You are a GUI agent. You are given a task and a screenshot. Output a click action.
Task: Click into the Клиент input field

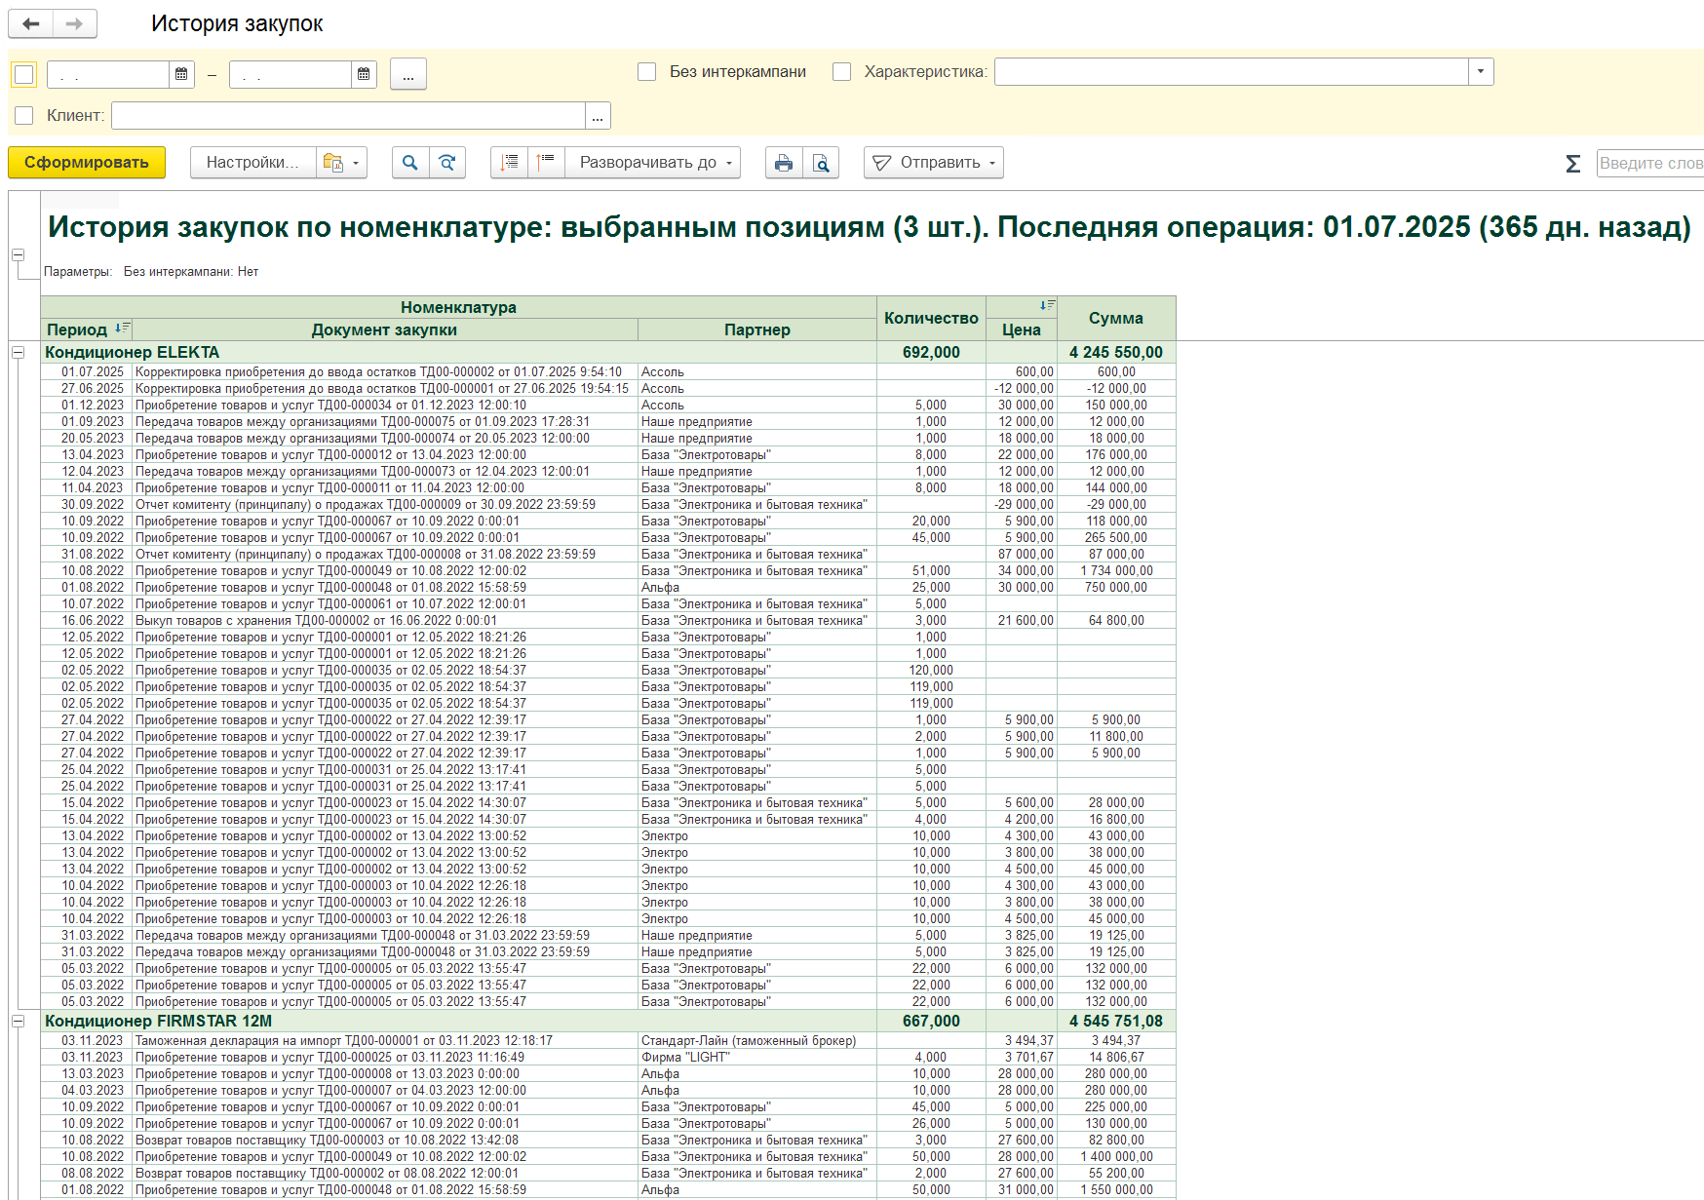[348, 116]
